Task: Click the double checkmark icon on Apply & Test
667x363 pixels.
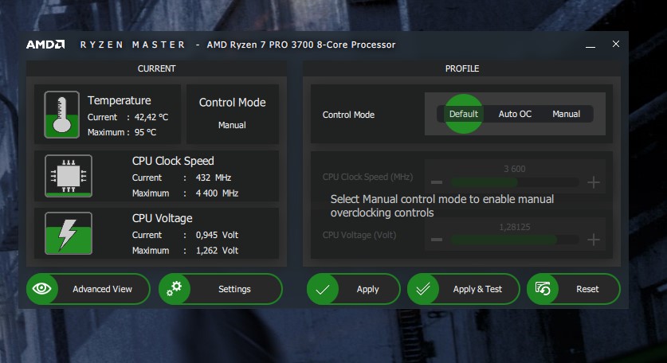Action: [x=423, y=290]
